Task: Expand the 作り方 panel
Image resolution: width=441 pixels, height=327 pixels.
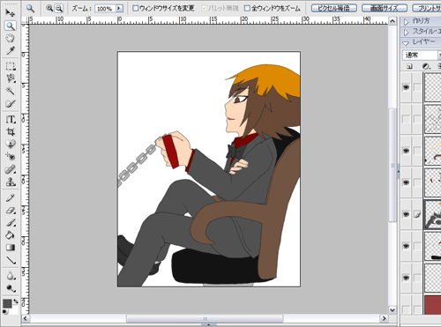Action: click(407, 22)
